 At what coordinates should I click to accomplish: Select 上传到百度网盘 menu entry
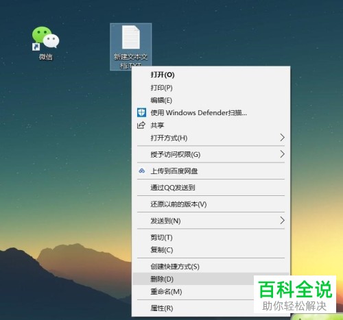(211, 171)
